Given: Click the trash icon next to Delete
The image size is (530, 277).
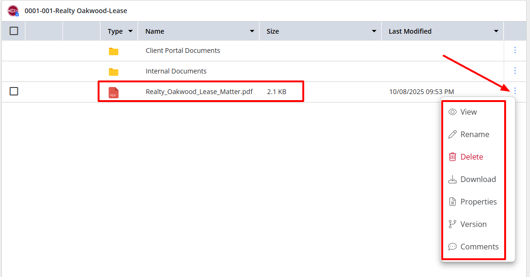Looking at the screenshot, I should (453, 157).
